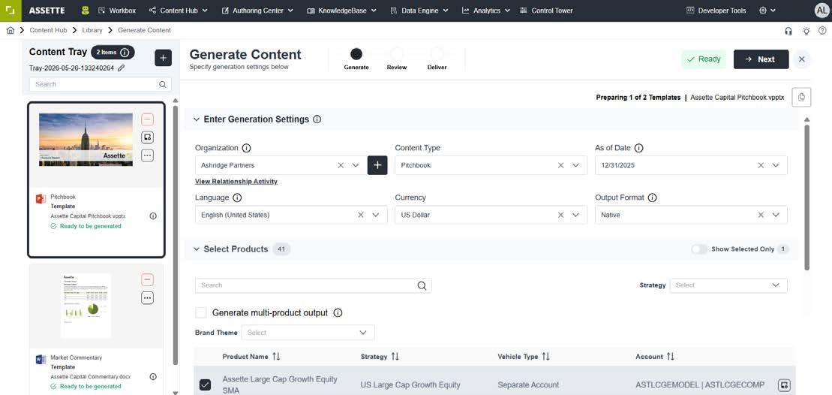Open the Organization dropdown arrow
Image resolution: width=832 pixels, height=395 pixels.
click(356, 165)
